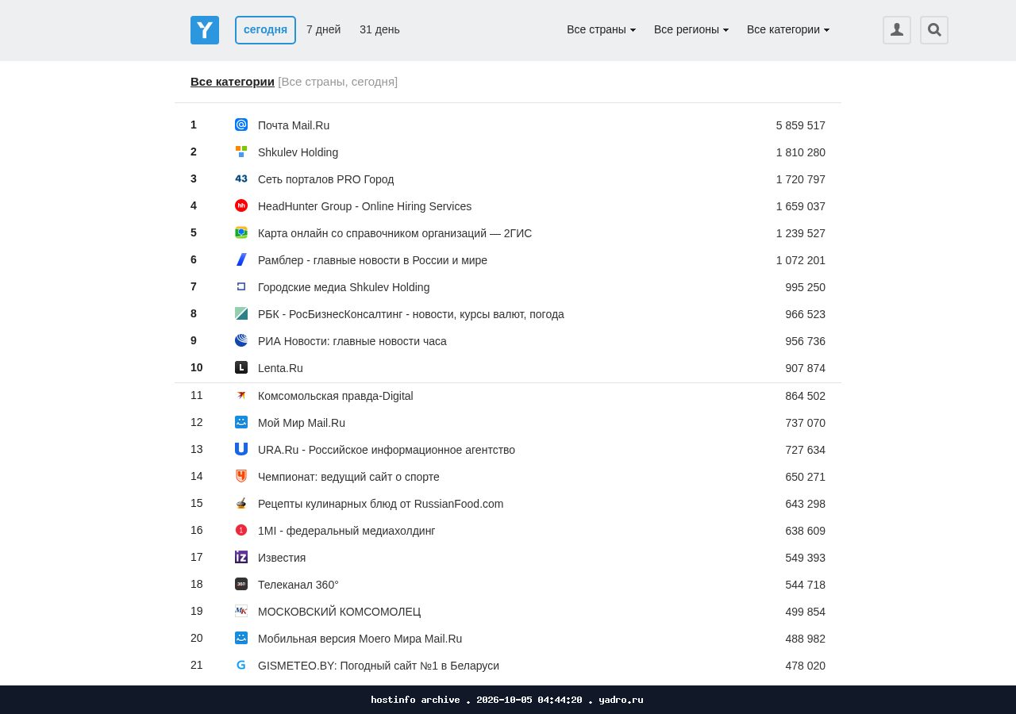Switch to the 31 день period
1016x714 pixels.
379,29
